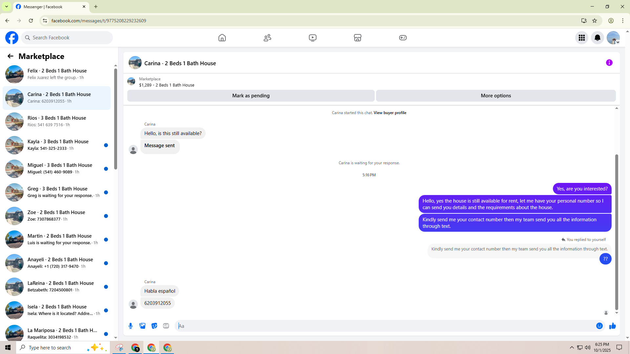The width and height of the screenshot is (630, 354).
Task: Open the $1,289 2 Beds listing link
Action: [x=167, y=85]
